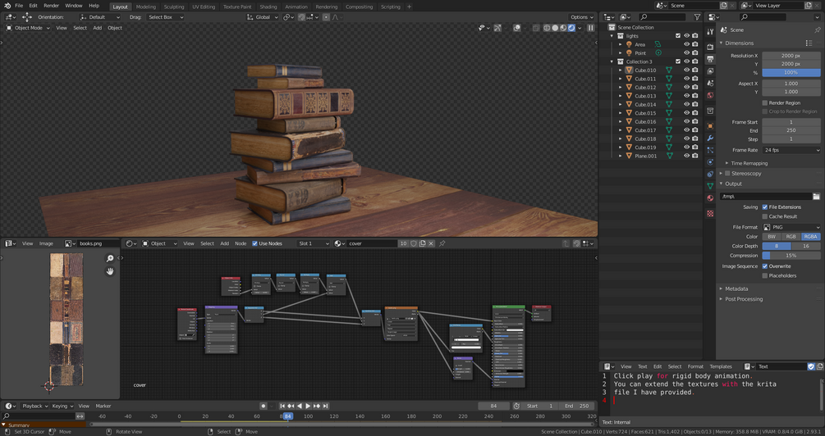Open the Particles properties tab
The width and height of the screenshot is (825, 436).
coord(710,150)
